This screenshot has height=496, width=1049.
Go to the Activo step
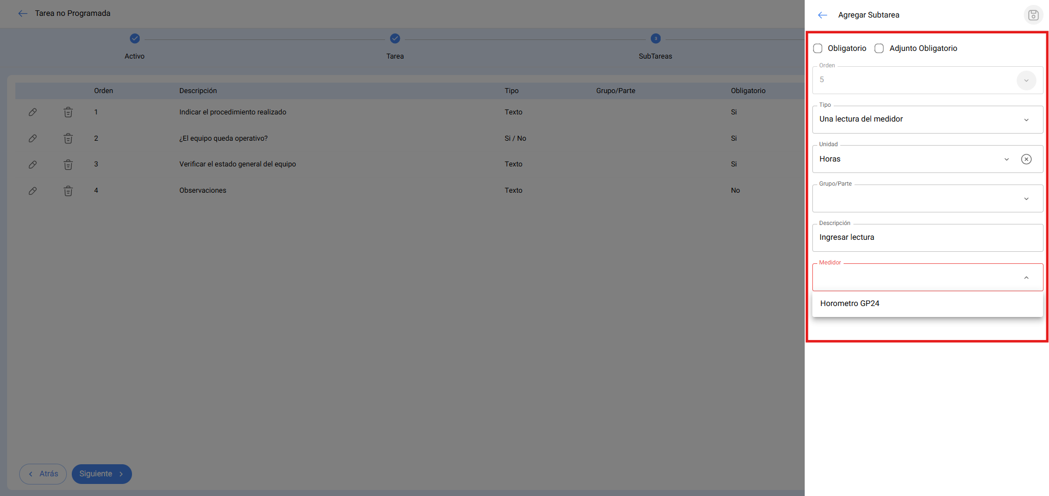(x=135, y=39)
